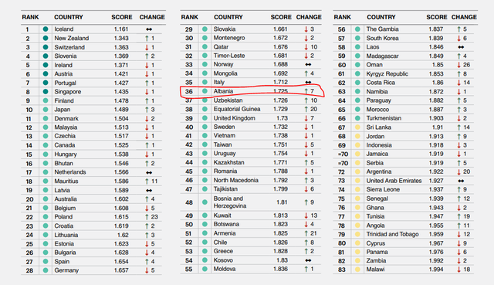Click the middle table's SCORE header
Image resolution: width=494 pixels, height=285 pixels.
pos(281,17)
